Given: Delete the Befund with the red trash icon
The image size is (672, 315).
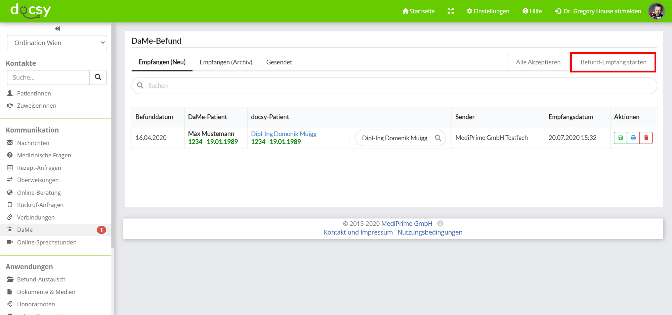Looking at the screenshot, I should point(646,138).
